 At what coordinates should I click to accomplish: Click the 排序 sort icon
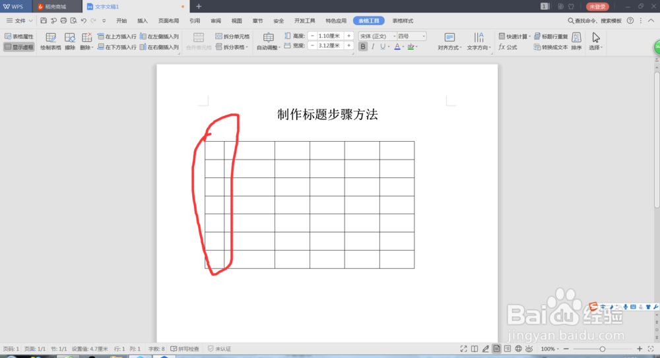tap(577, 42)
